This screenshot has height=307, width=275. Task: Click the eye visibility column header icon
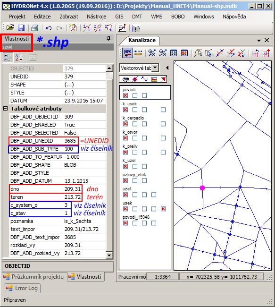pos(126,79)
